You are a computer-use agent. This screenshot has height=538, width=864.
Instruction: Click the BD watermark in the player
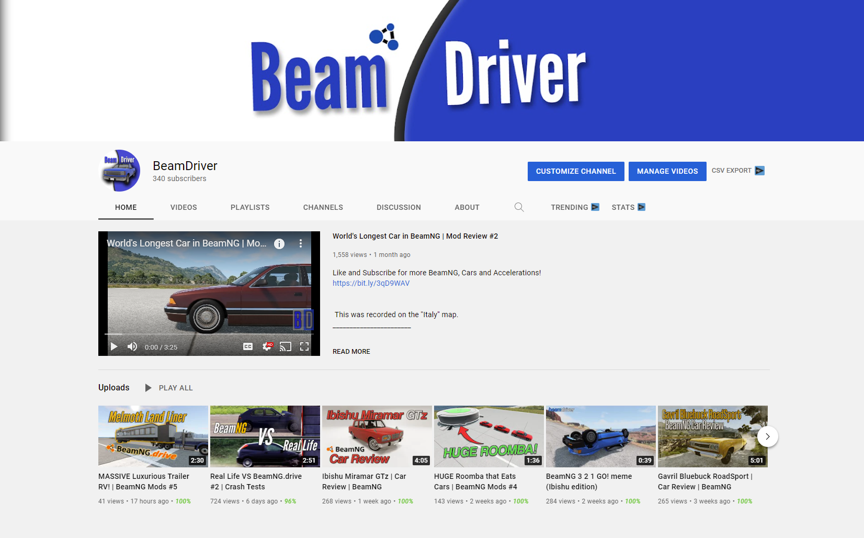tap(303, 320)
